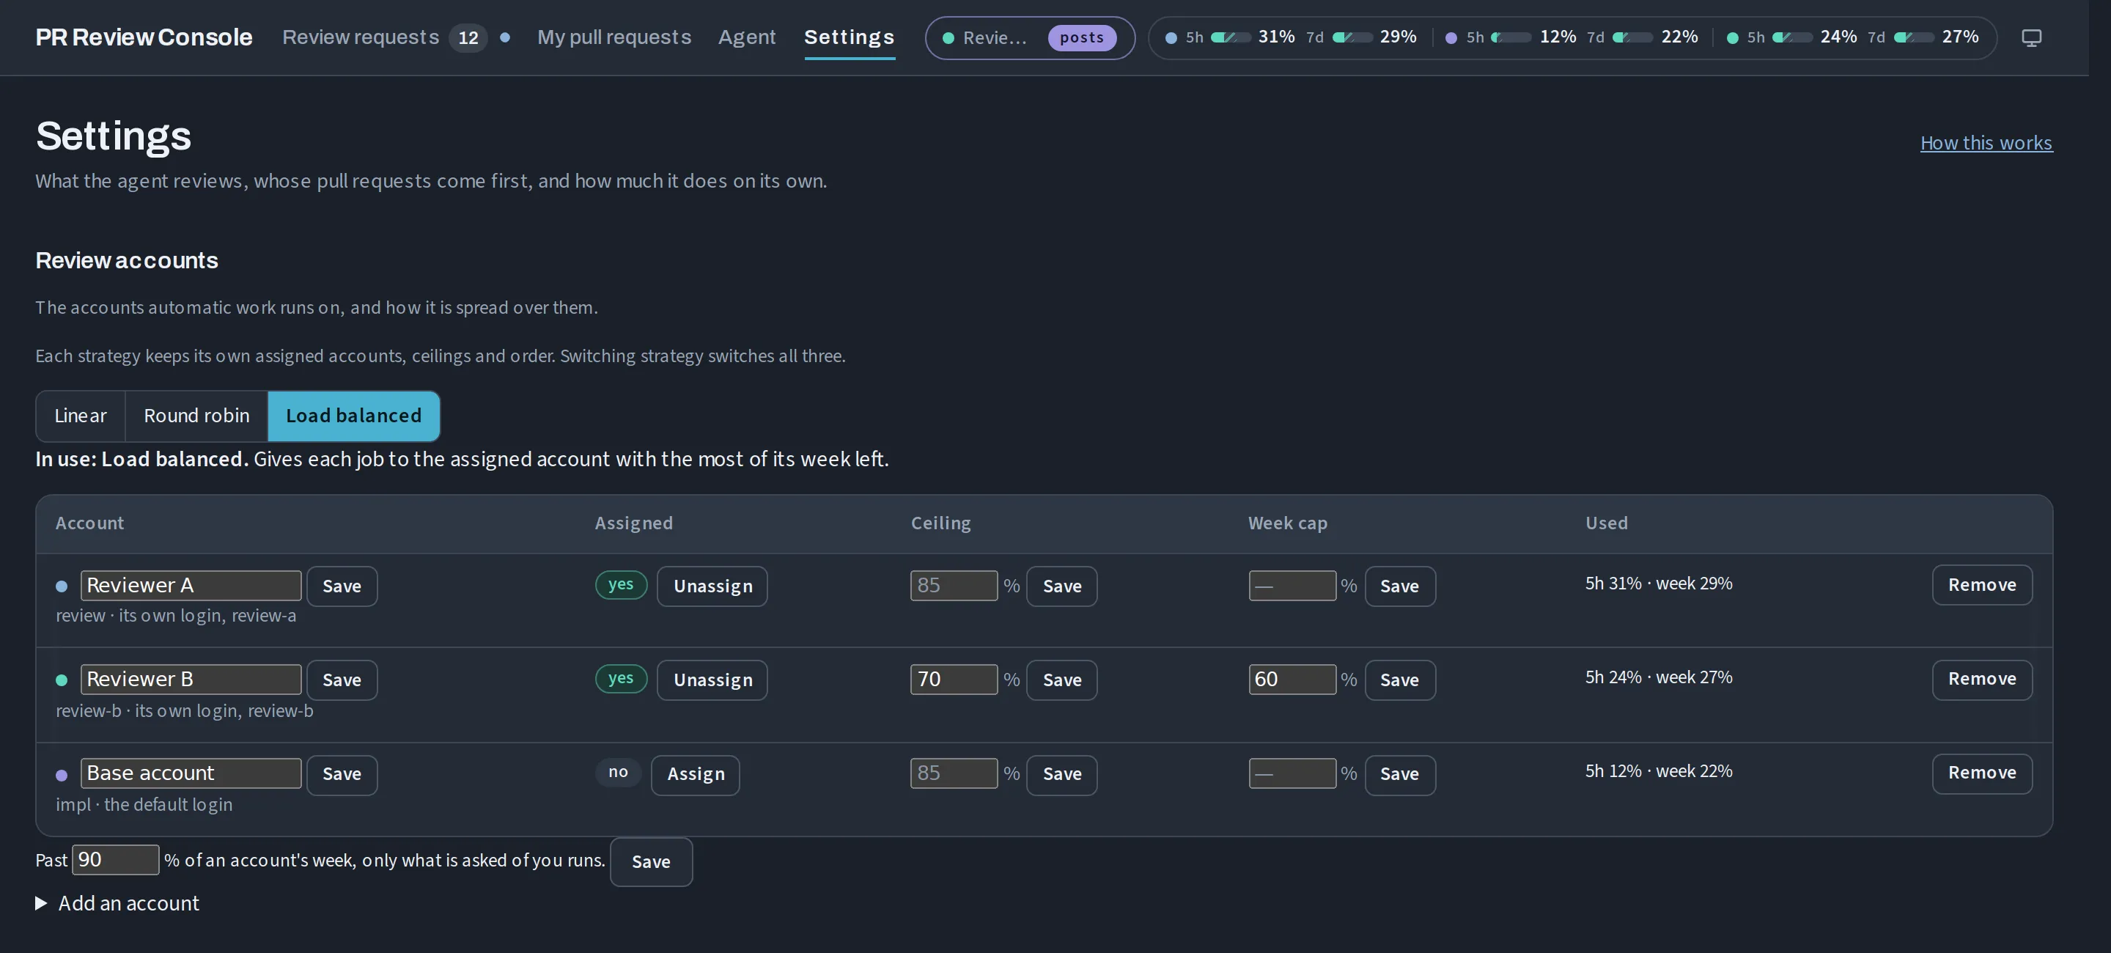
Task: Unassign Reviewer B
Action: coord(712,680)
